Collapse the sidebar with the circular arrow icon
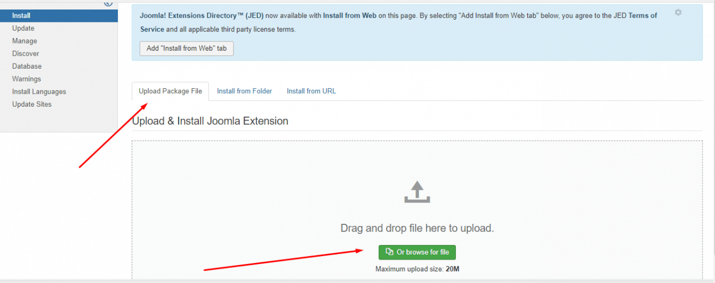The height and width of the screenshot is (283, 715). (108, 3)
